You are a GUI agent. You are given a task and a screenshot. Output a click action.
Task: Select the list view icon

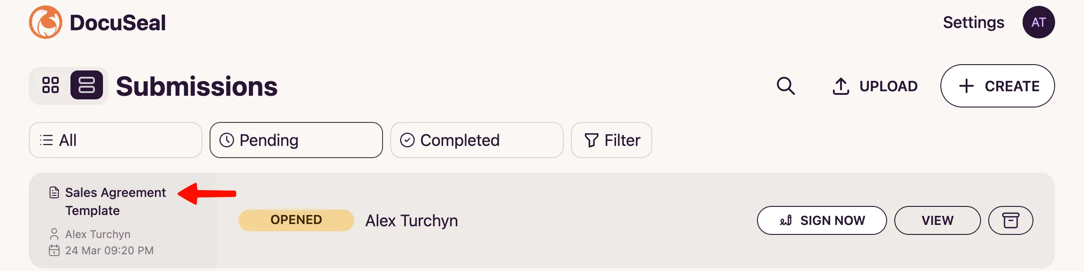point(88,85)
